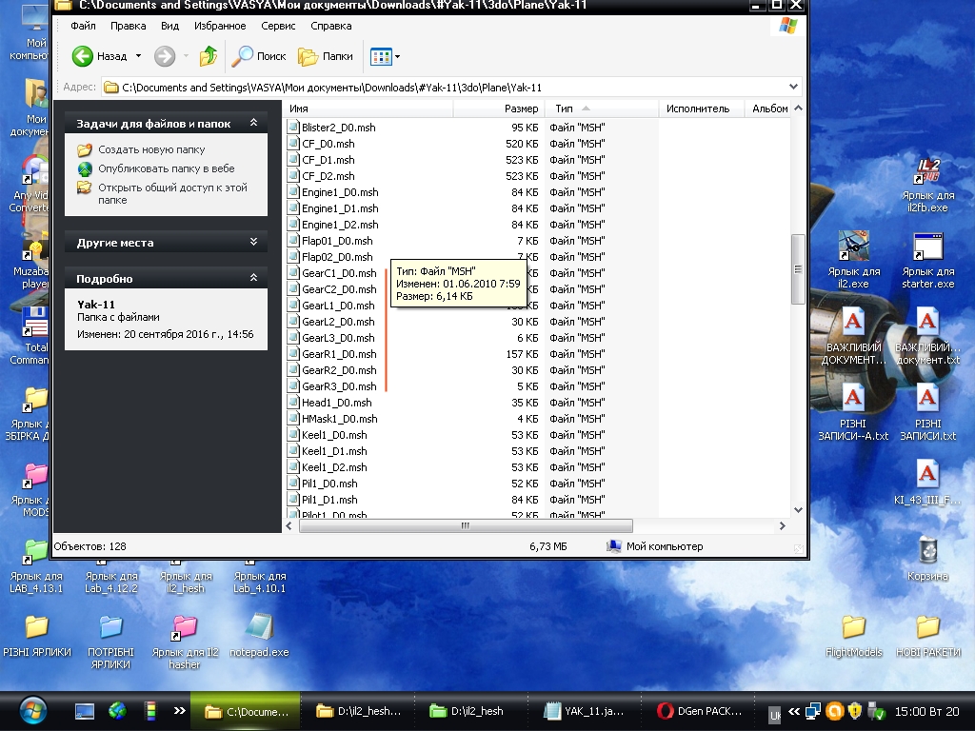Viewport: 975px width, 731px height.
Task: Click the Views grid icon
Action: tap(381, 56)
